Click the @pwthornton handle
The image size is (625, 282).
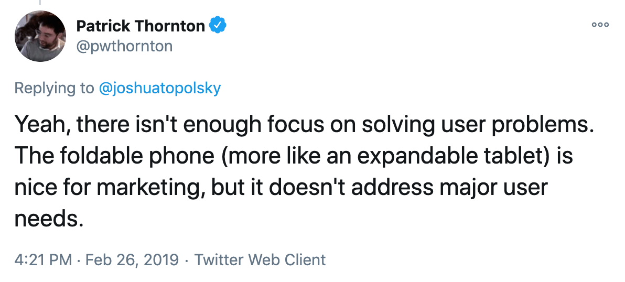point(124,46)
